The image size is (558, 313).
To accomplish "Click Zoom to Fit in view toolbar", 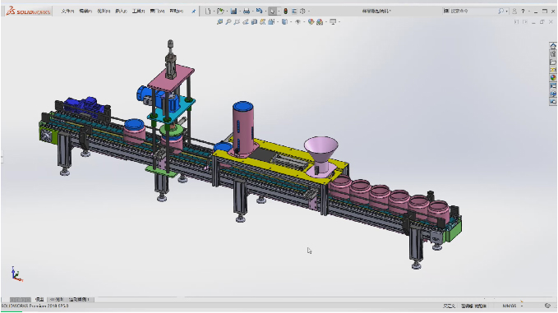I will coord(219,21).
